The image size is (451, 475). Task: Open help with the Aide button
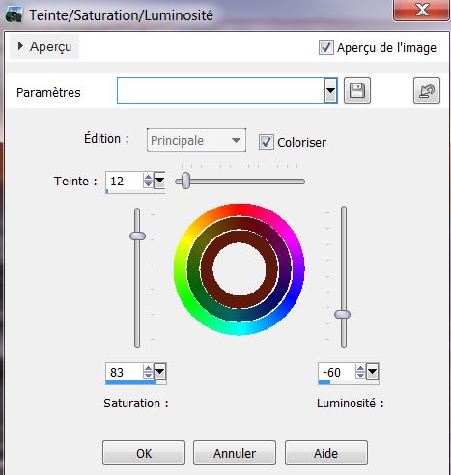click(x=326, y=453)
